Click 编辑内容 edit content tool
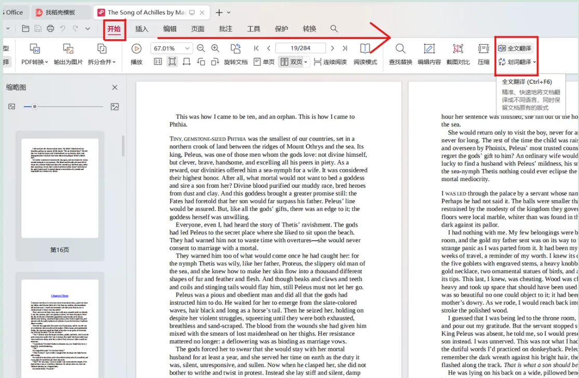 click(429, 54)
